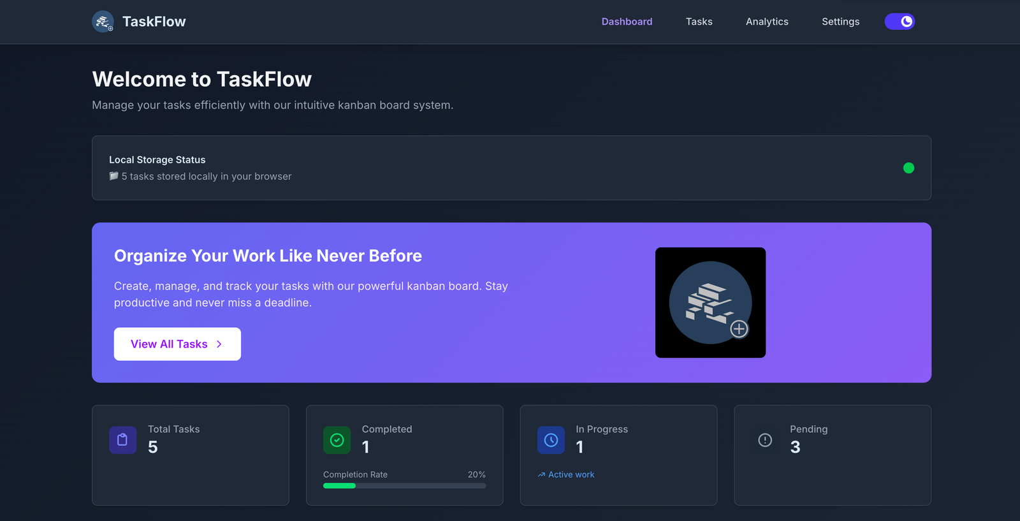Click the chevron arrow in View All Tasks
The height and width of the screenshot is (521, 1020).
tap(219, 344)
